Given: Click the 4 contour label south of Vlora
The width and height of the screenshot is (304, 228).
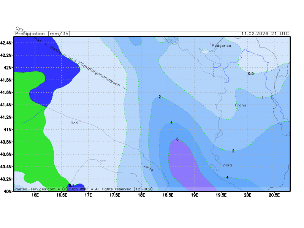Looking at the screenshot, I should 227,177.
